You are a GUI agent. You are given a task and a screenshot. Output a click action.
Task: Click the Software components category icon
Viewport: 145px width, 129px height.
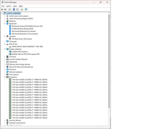click(7, 123)
